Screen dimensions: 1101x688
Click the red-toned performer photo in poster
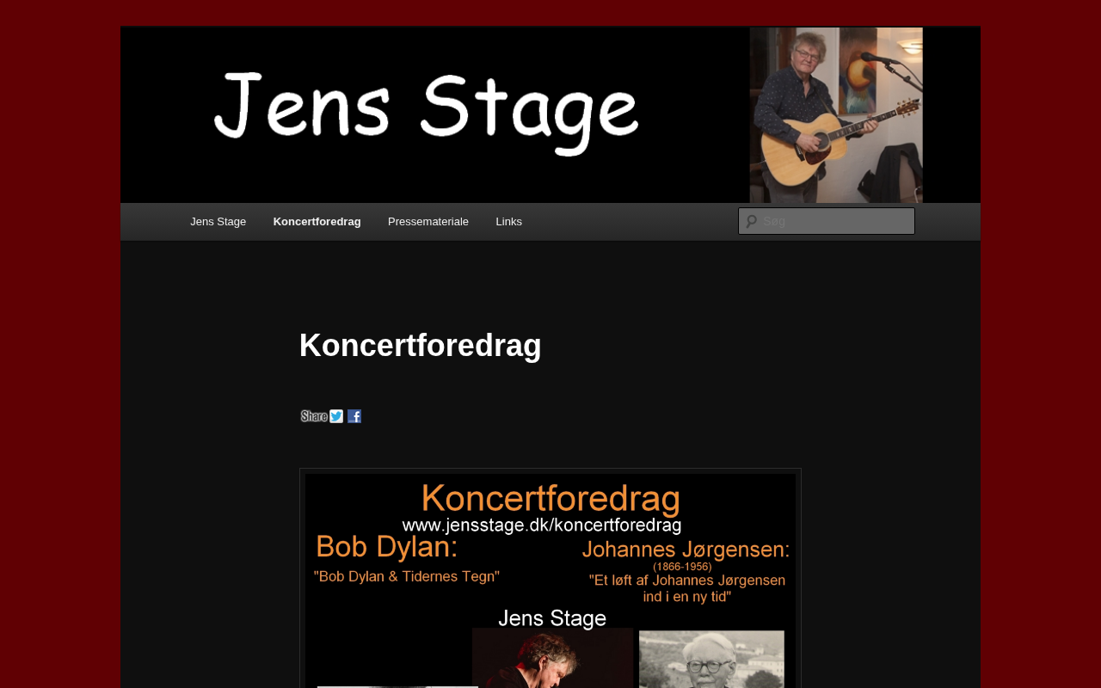pyautogui.click(x=553, y=658)
